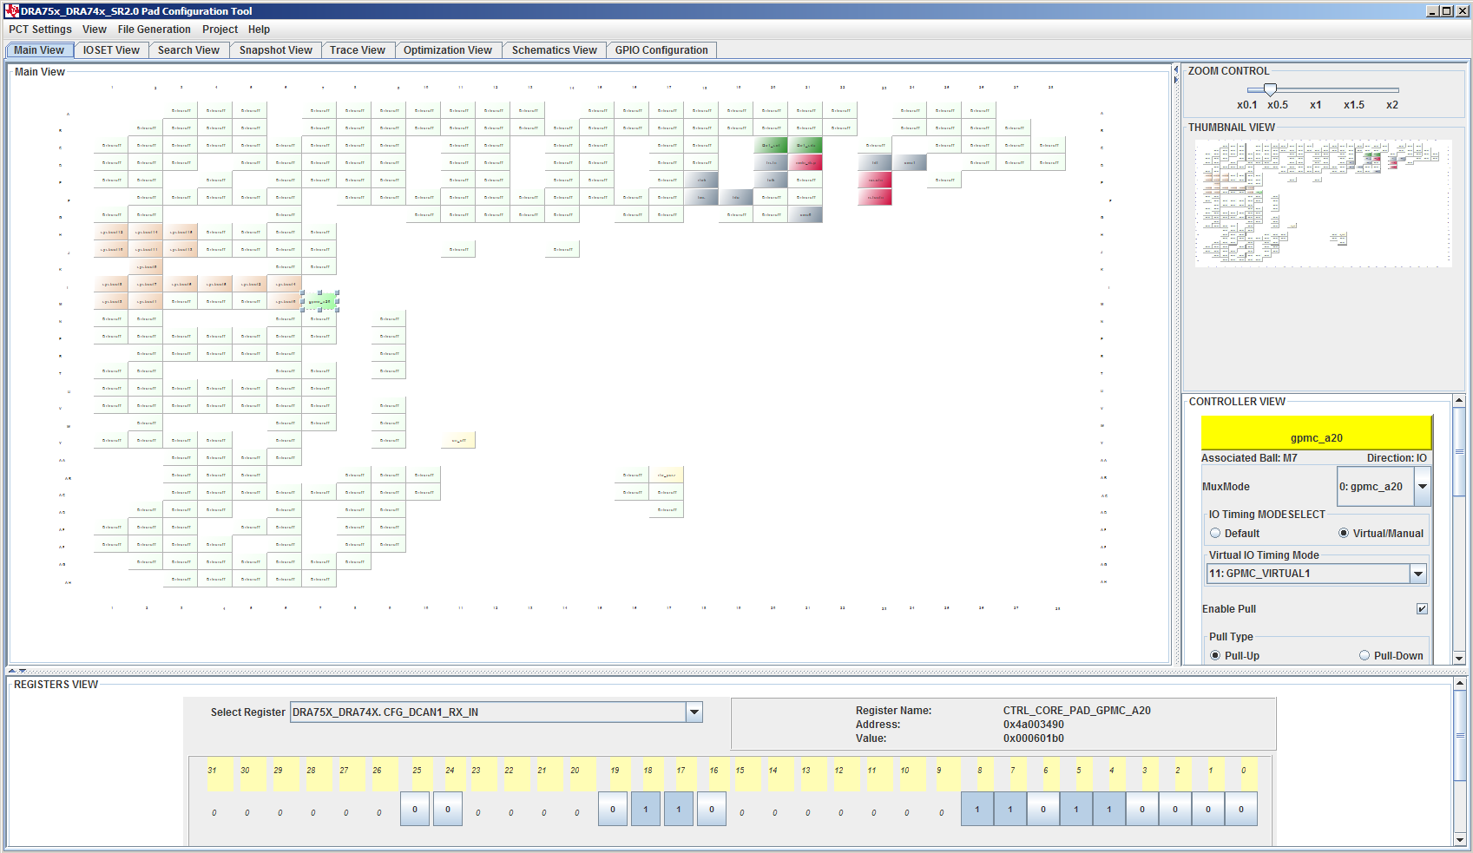Viewport: 1473px width, 853px height.
Task: Go to Optimization View tab
Action: pos(448,49)
